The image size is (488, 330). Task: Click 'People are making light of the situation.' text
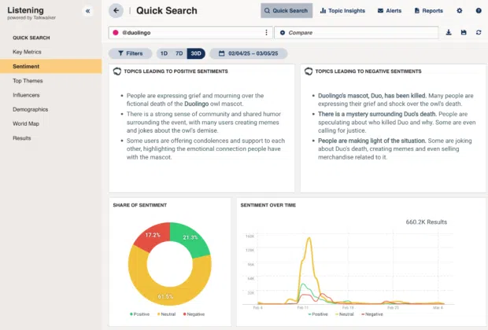[372, 141]
